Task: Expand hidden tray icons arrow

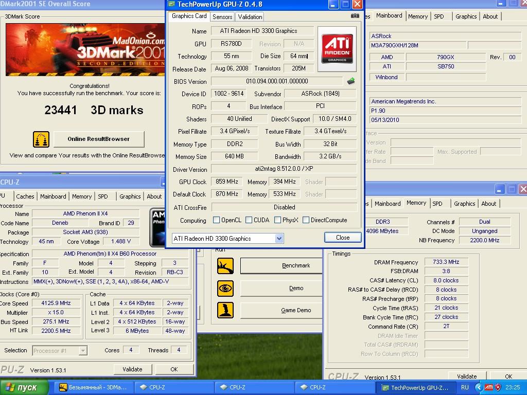Action: (479, 387)
